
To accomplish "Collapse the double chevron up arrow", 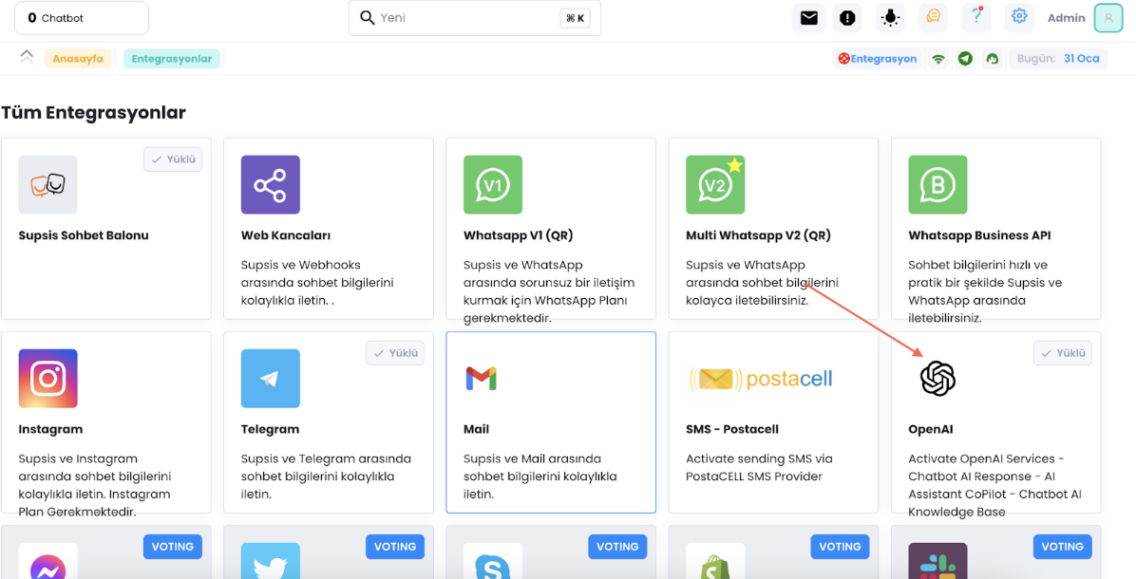I will (27, 57).
